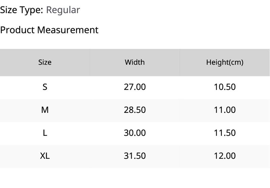Select the M size cell

[45, 110]
